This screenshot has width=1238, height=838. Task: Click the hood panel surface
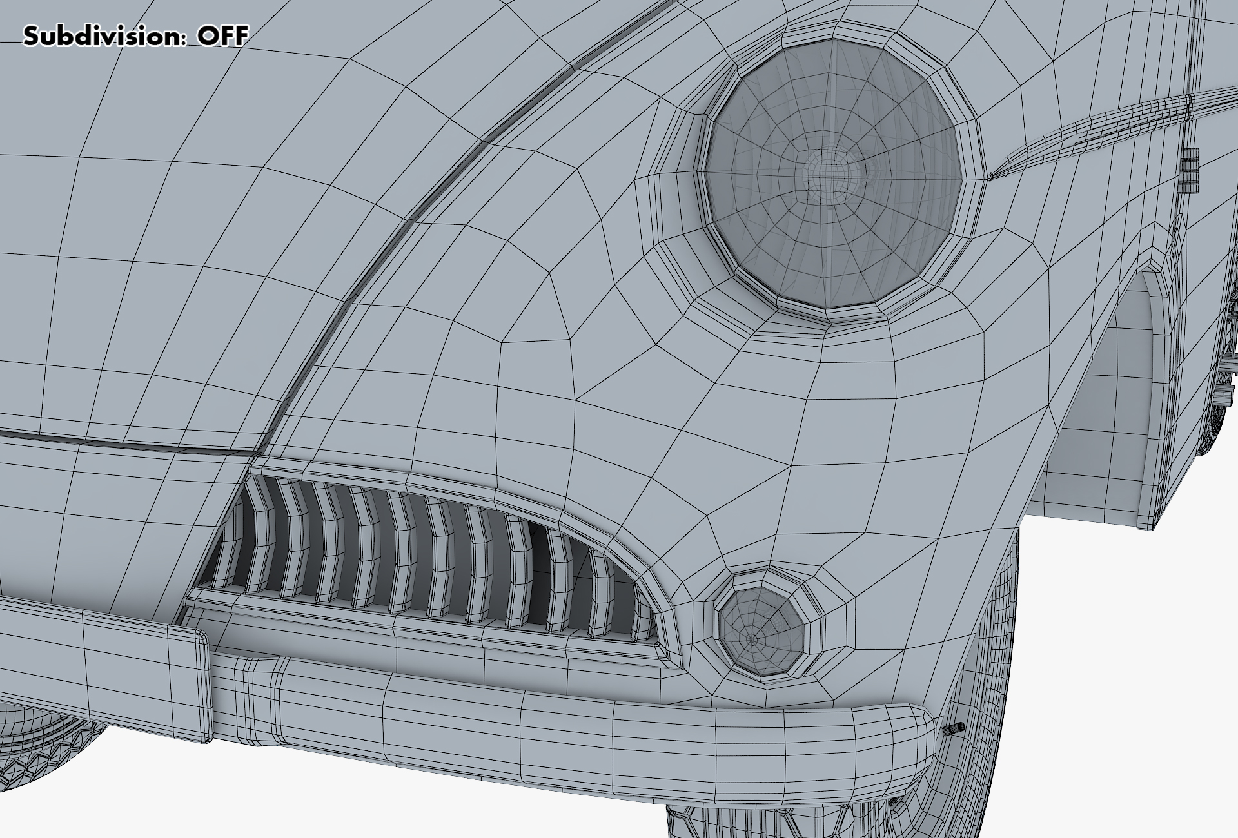tap(193, 226)
